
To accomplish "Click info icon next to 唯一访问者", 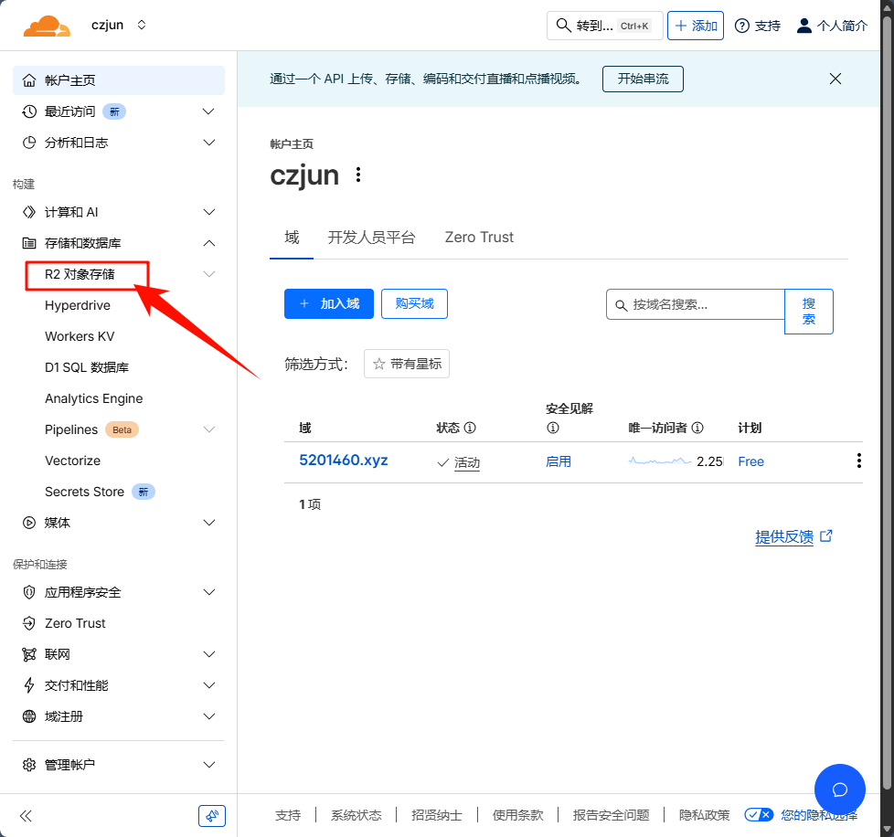I will [697, 428].
